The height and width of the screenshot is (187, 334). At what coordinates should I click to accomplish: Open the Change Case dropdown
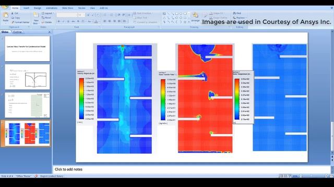pos(90,22)
